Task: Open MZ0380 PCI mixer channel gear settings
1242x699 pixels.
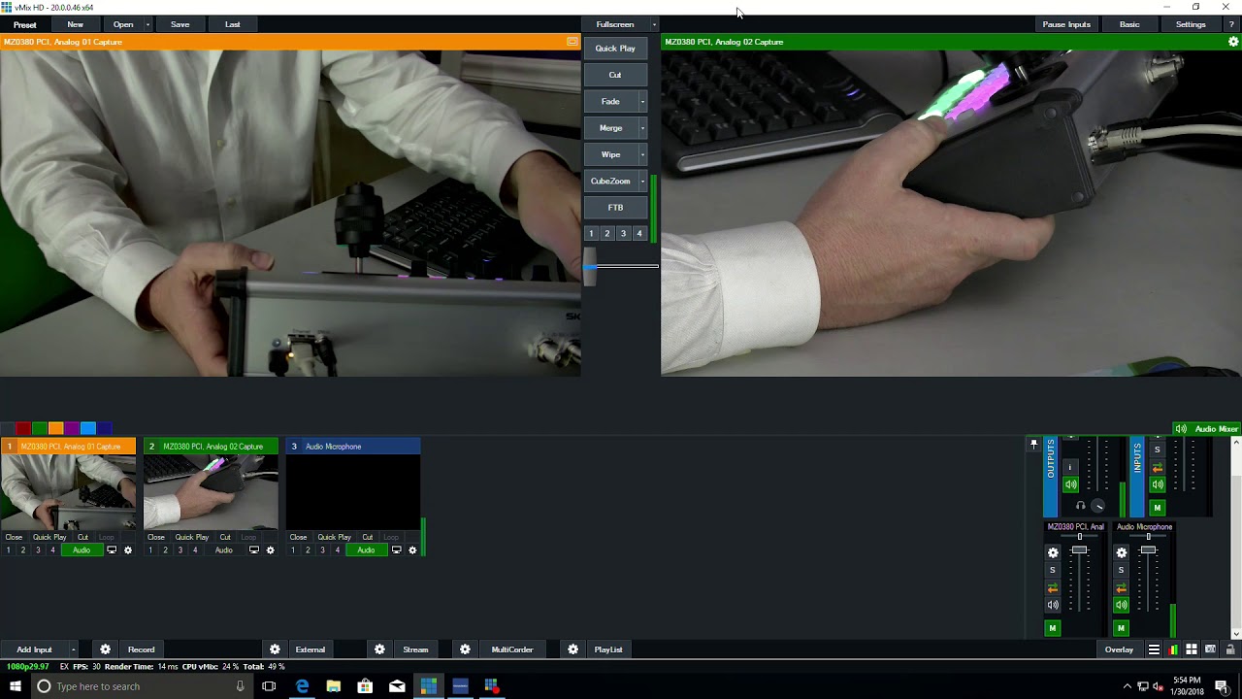Action: click(1053, 552)
